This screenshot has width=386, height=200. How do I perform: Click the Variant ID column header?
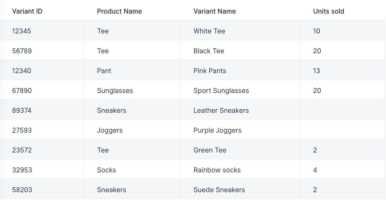(x=27, y=11)
